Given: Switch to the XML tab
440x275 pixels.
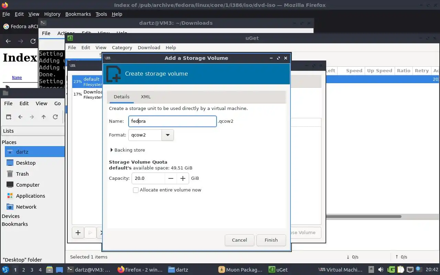Looking at the screenshot, I should [x=146, y=97].
